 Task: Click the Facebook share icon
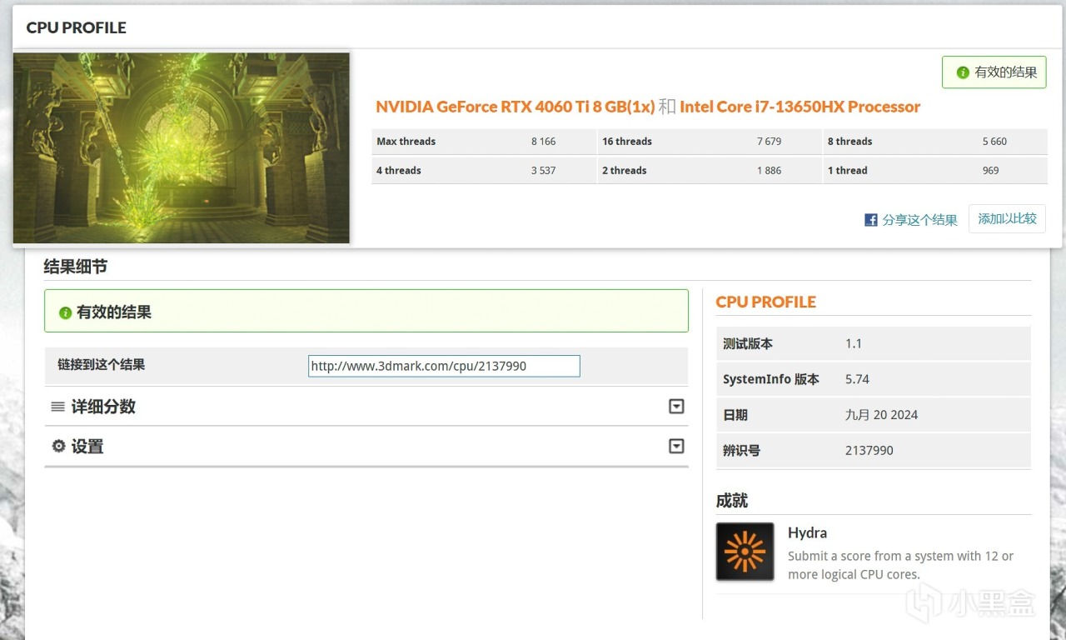871,220
